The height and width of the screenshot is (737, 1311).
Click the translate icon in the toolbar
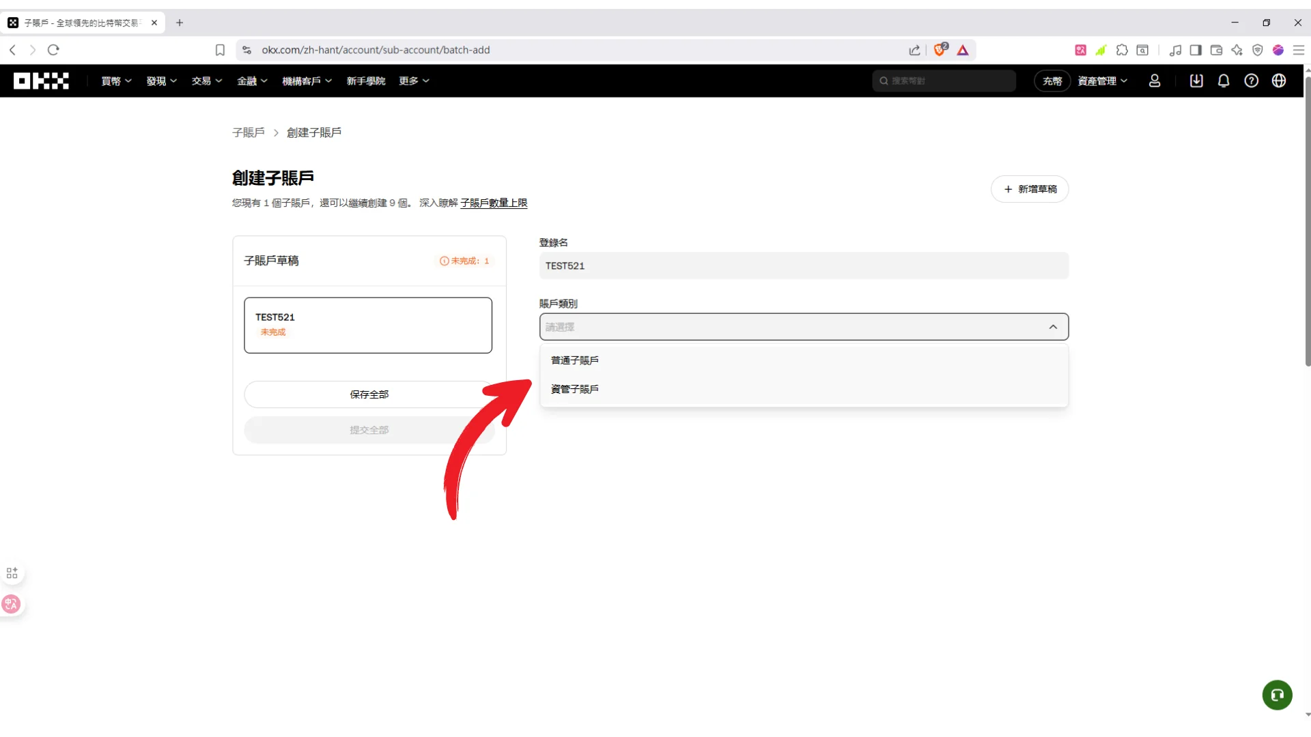pyautogui.click(x=1081, y=50)
